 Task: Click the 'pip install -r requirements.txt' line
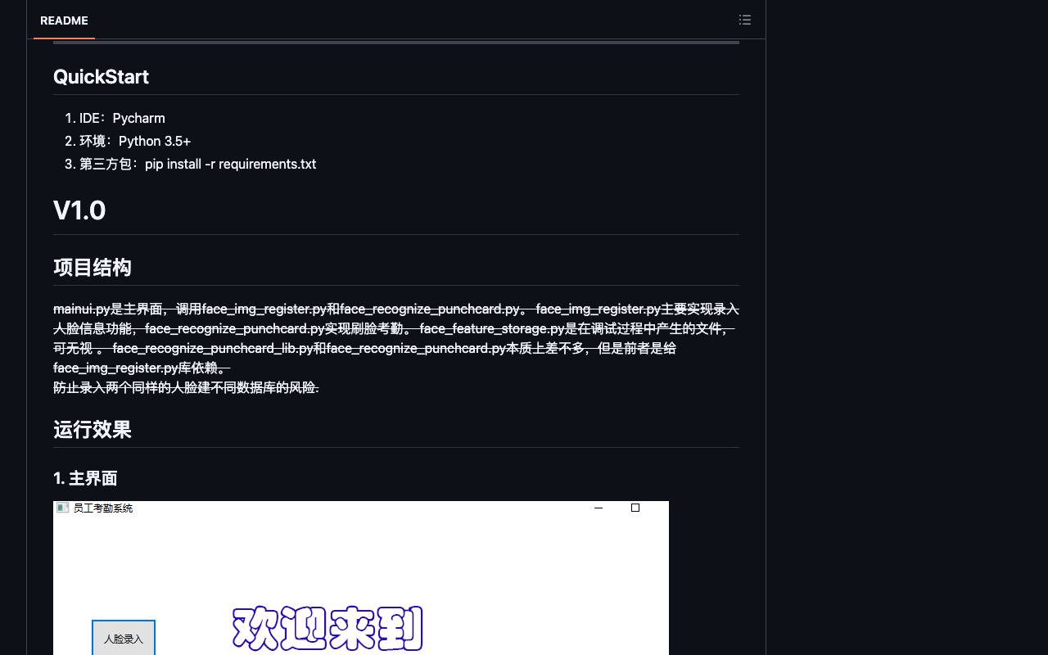230,164
